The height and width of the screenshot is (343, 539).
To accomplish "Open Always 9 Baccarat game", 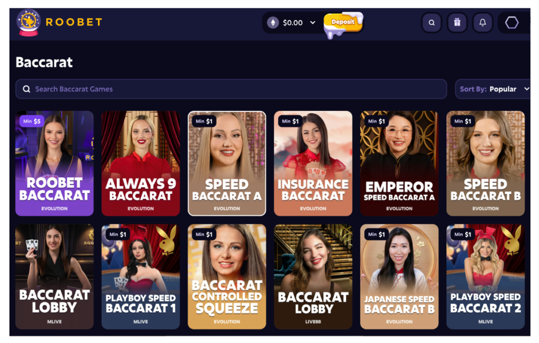I will pos(141,163).
